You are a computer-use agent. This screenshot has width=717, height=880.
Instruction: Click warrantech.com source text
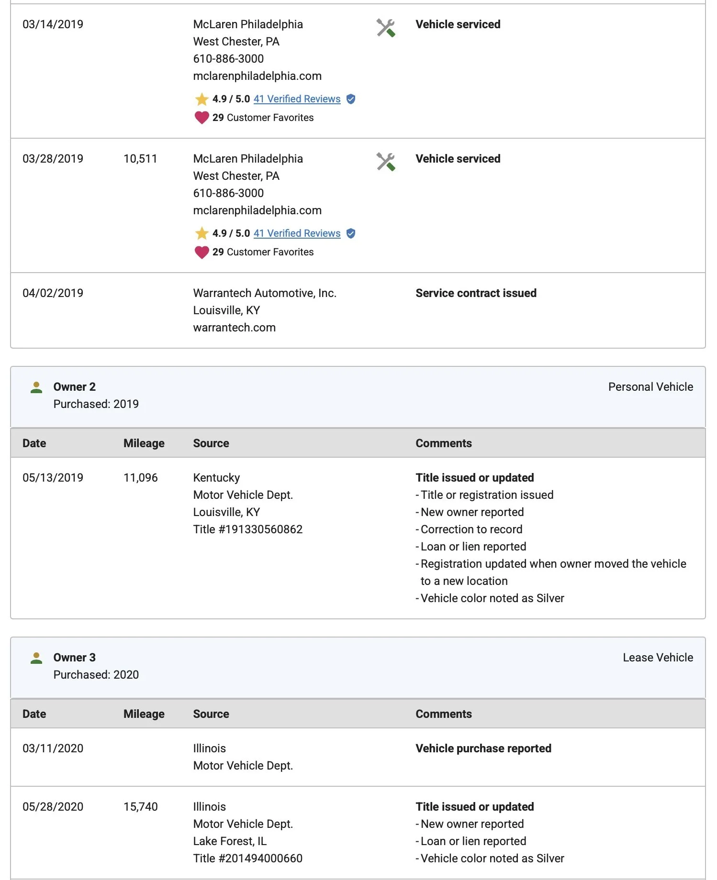coord(234,328)
